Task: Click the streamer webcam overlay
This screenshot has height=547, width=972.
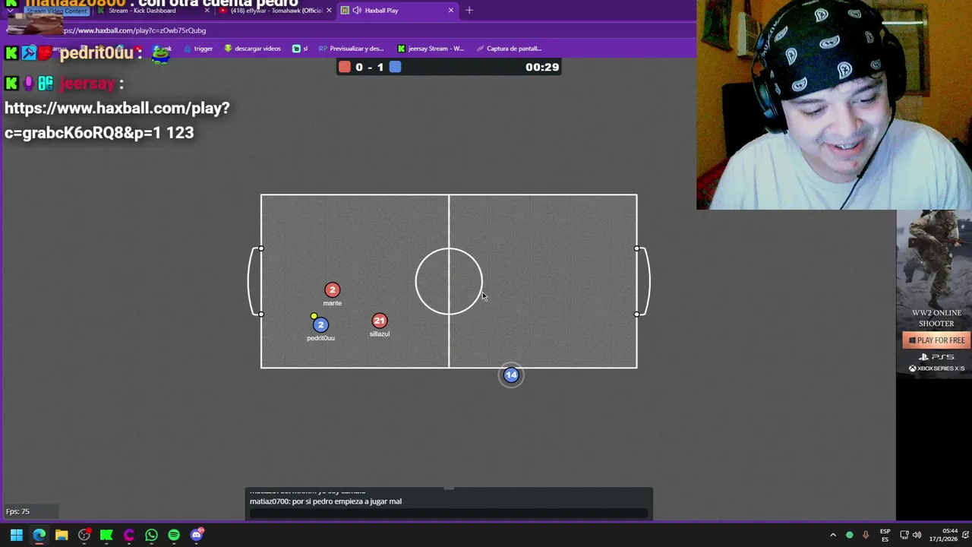Action: (x=834, y=105)
